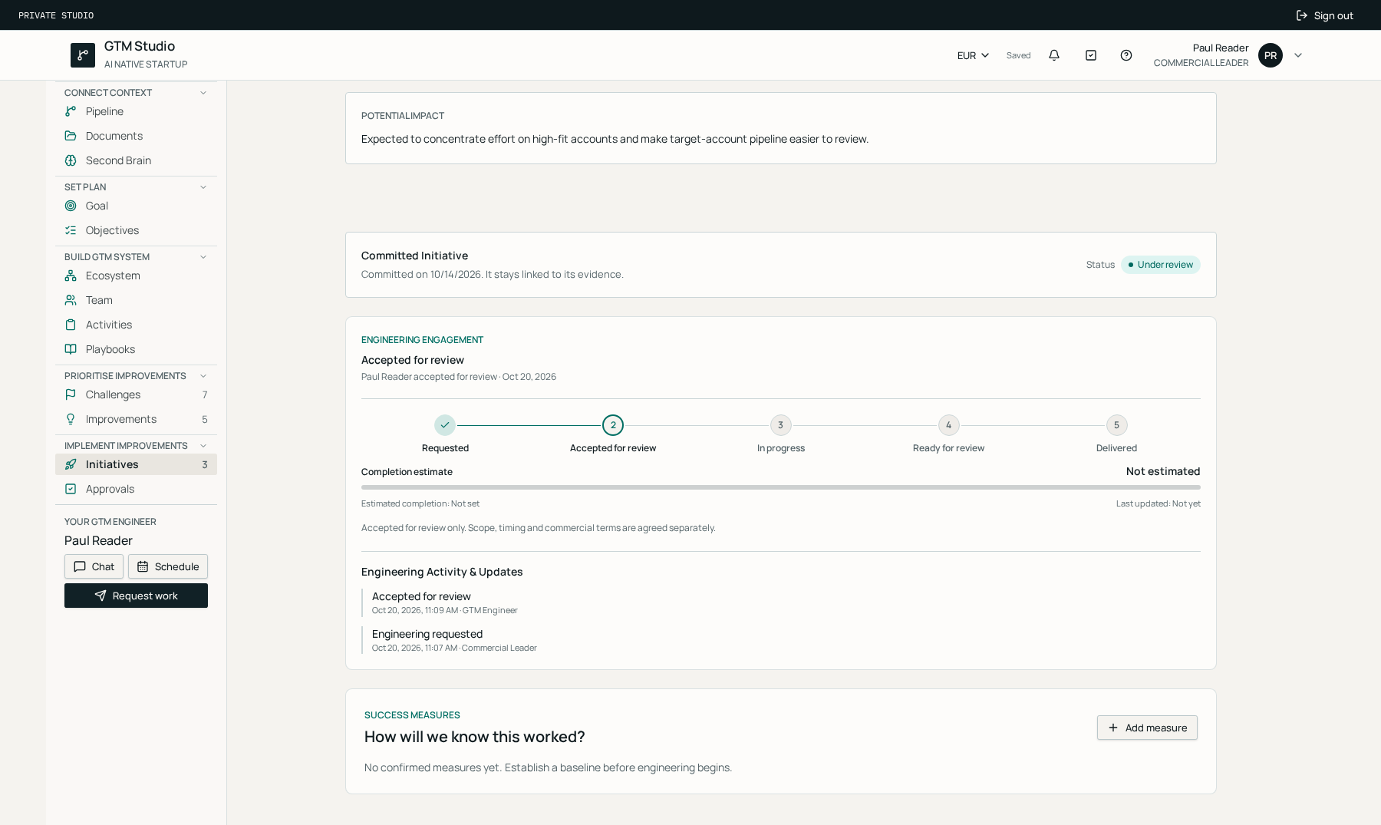This screenshot has width=1381, height=825.
Task: Click the Initiatives rocket icon
Action: (71, 464)
